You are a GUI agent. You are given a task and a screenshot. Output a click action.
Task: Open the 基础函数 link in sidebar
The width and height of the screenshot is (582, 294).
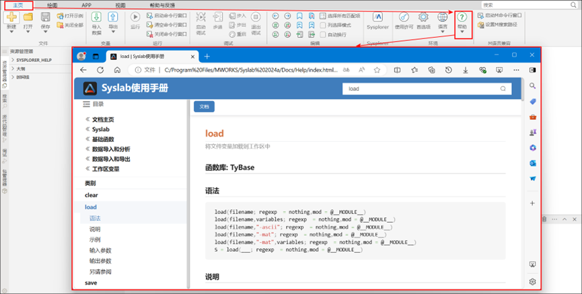103,139
